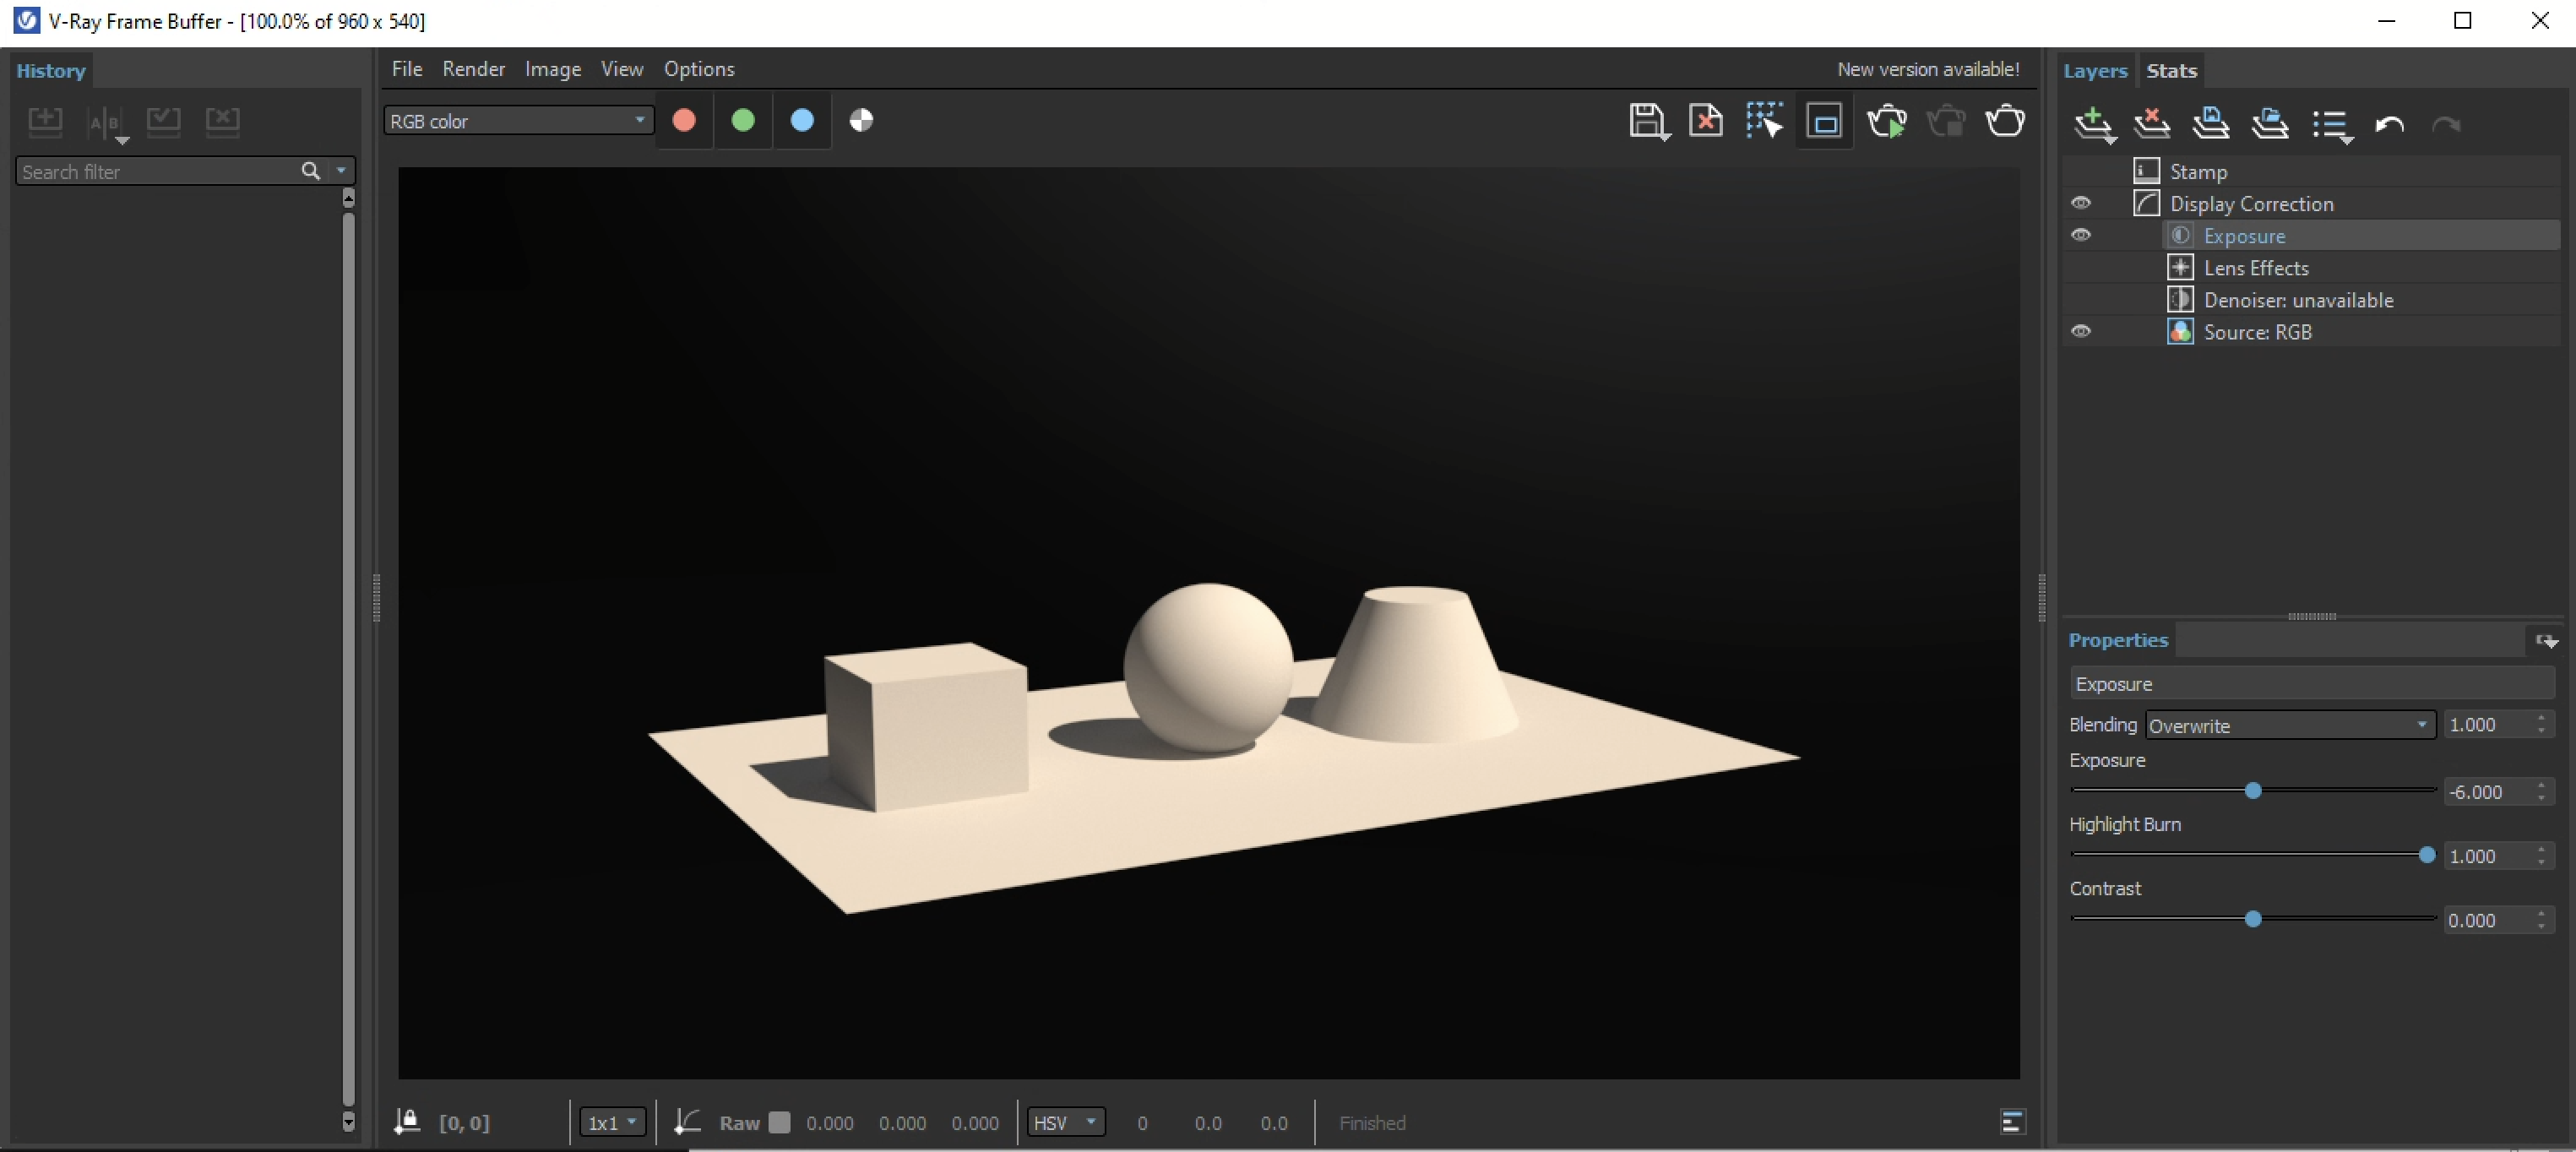This screenshot has width=2576, height=1152.
Task: Enable follow mouse render icon
Action: tap(1765, 121)
